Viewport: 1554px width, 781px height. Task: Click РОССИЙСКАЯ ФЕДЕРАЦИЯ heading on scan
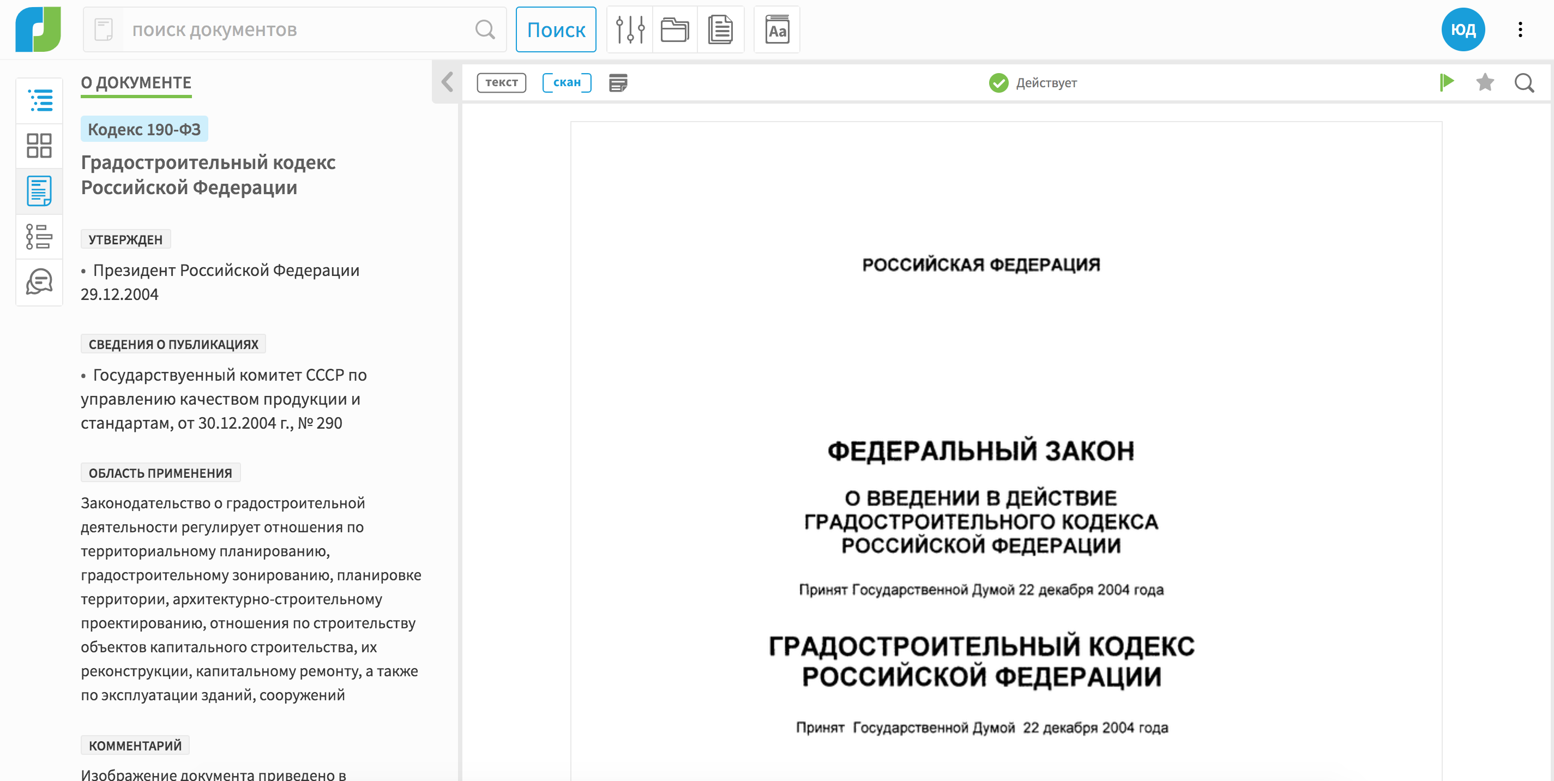click(x=981, y=265)
